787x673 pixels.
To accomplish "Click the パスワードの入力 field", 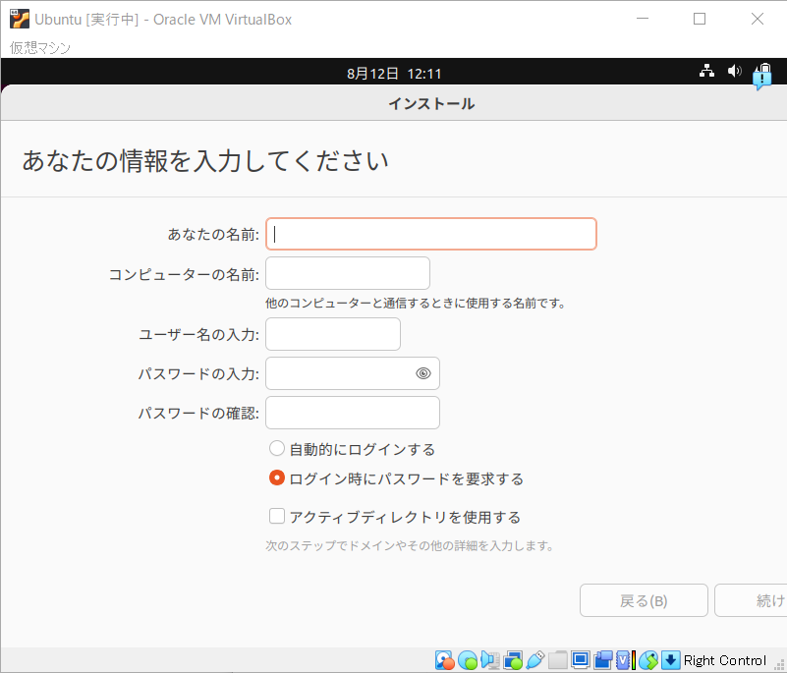I will 353,373.
